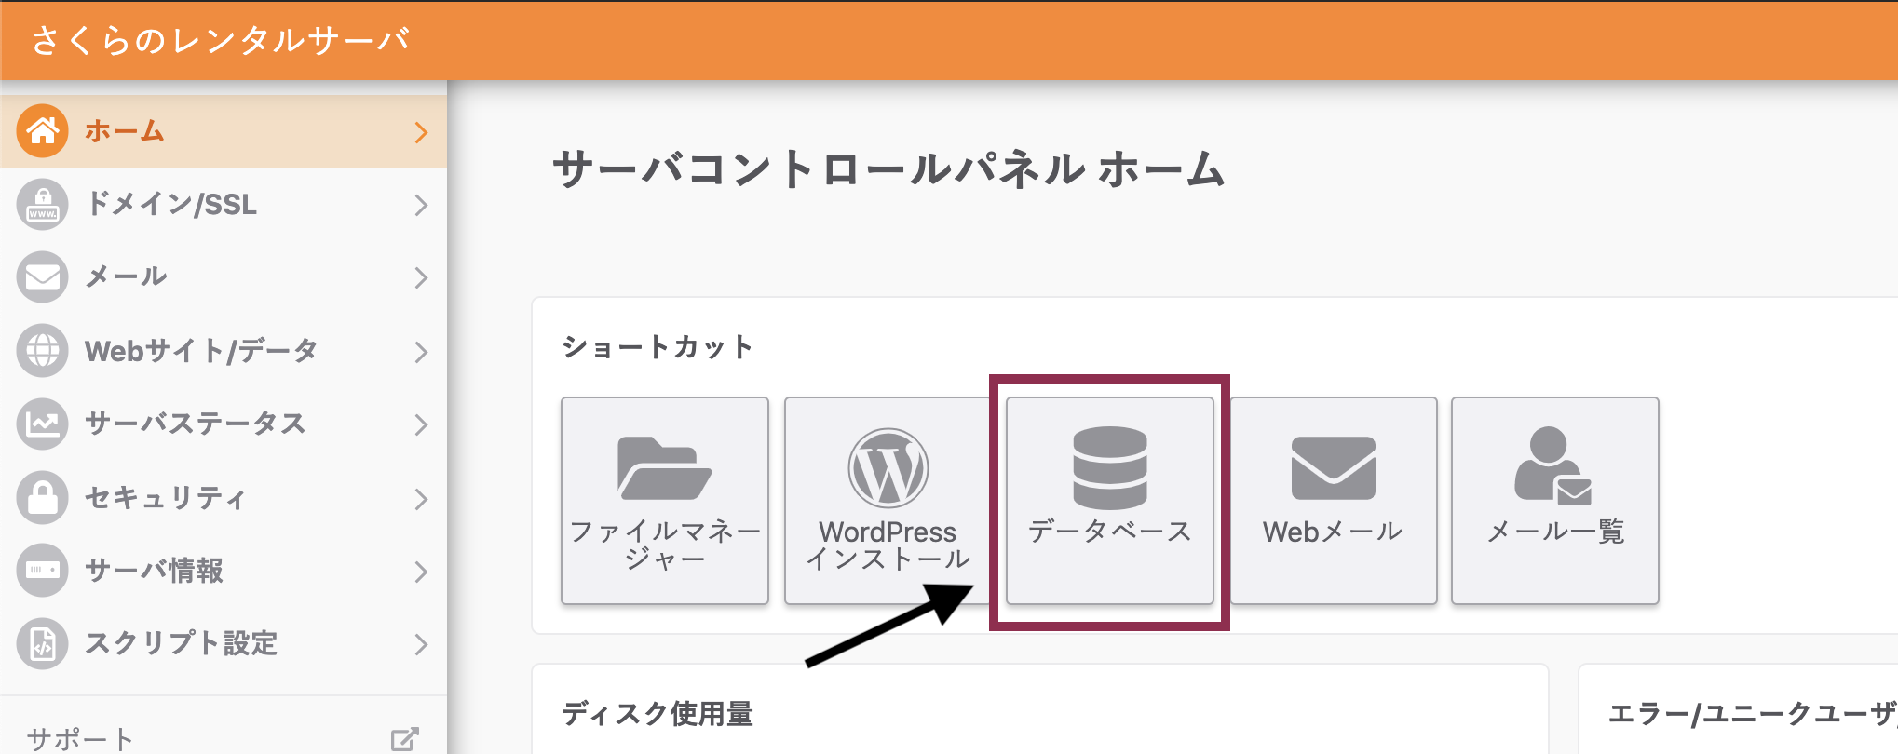
Task: Click the サーバコントロールパネル ホーム title
Action: click(x=889, y=169)
